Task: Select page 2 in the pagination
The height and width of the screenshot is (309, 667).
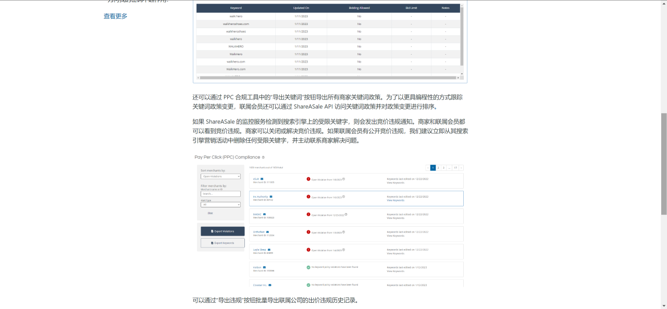Action: point(439,168)
